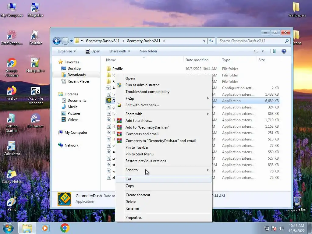The height and width of the screenshot is (234, 312).
Task: Open the Windows Explorer taskbar button
Action: pos(27,228)
